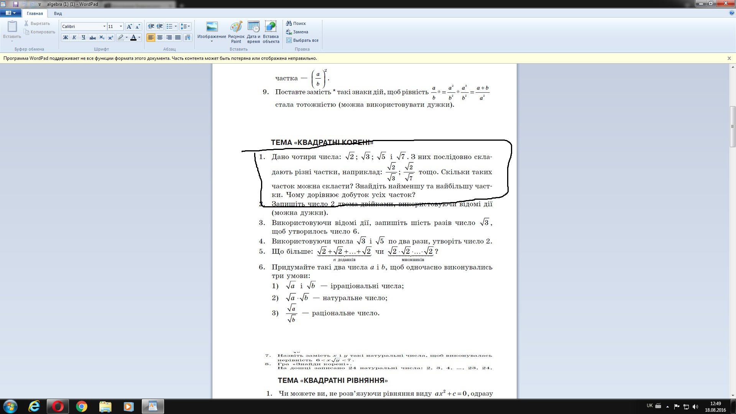Toggle strikethrough text formatting
The height and width of the screenshot is (414, 736).
[x=92, y=38]
